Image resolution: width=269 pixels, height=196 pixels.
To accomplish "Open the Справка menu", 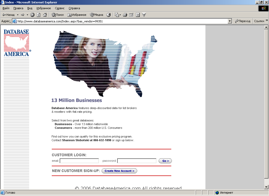I will (x=74, y=8).
